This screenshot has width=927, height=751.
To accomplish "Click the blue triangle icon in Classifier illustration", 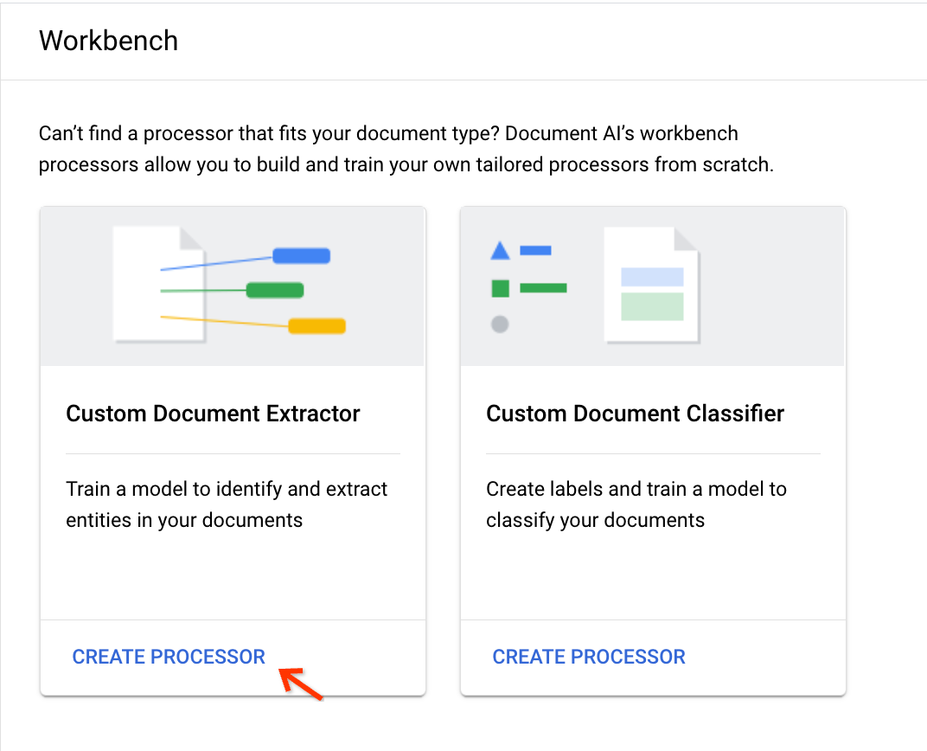I will point(500,251).
